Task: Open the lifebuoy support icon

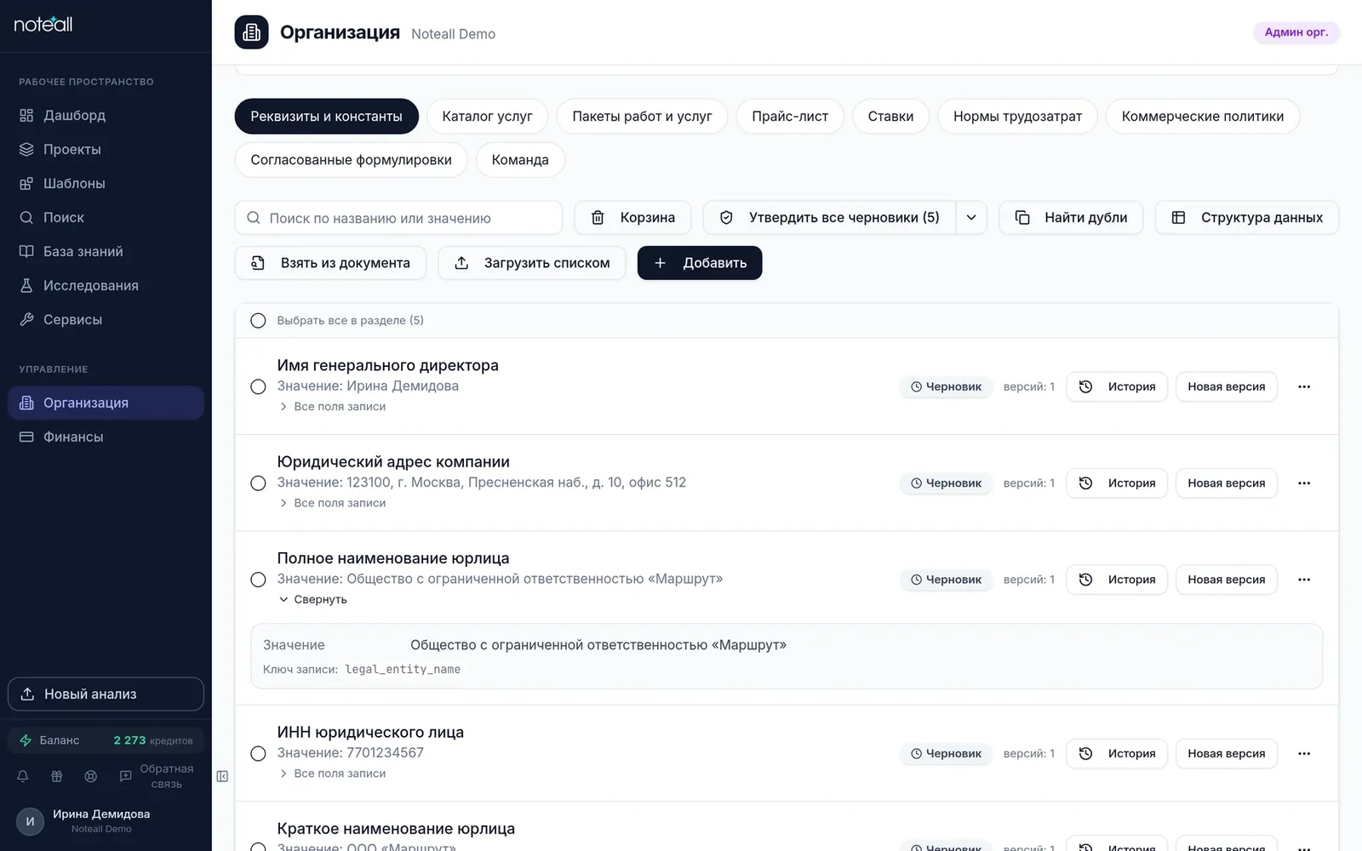Action: pos(91,776)
